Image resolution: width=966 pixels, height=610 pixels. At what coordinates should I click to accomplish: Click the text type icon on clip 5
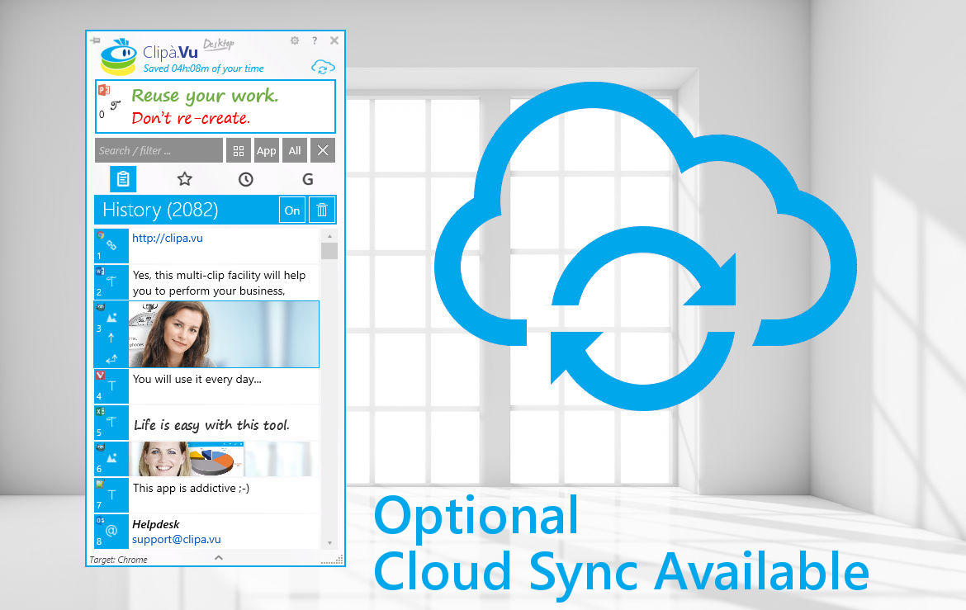pos(111,422)
